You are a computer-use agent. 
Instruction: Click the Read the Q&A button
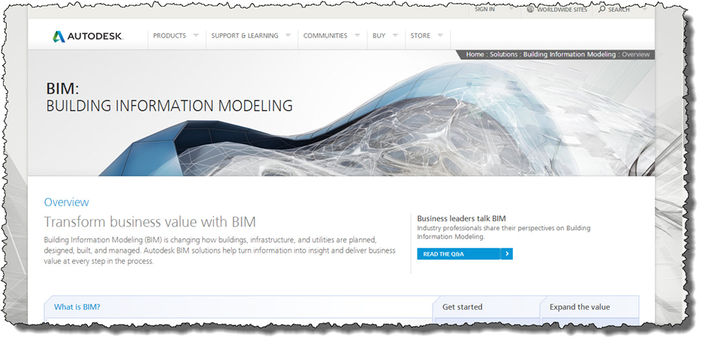click(x=465, y=254)
